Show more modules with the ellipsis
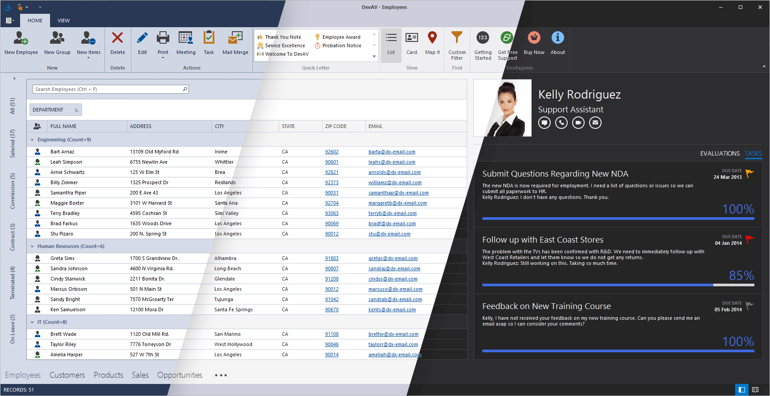Screen dimensions: 770x396 [221, 375]
